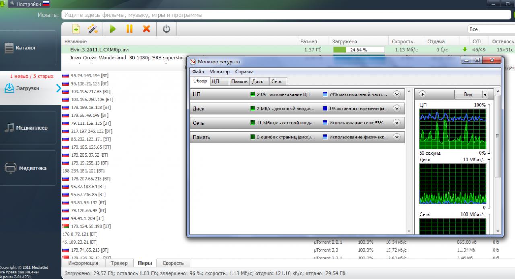The width and height of the screenshot is (515, 279).
Task: Delete torrent with the red X icon
Action: (146, 29)
